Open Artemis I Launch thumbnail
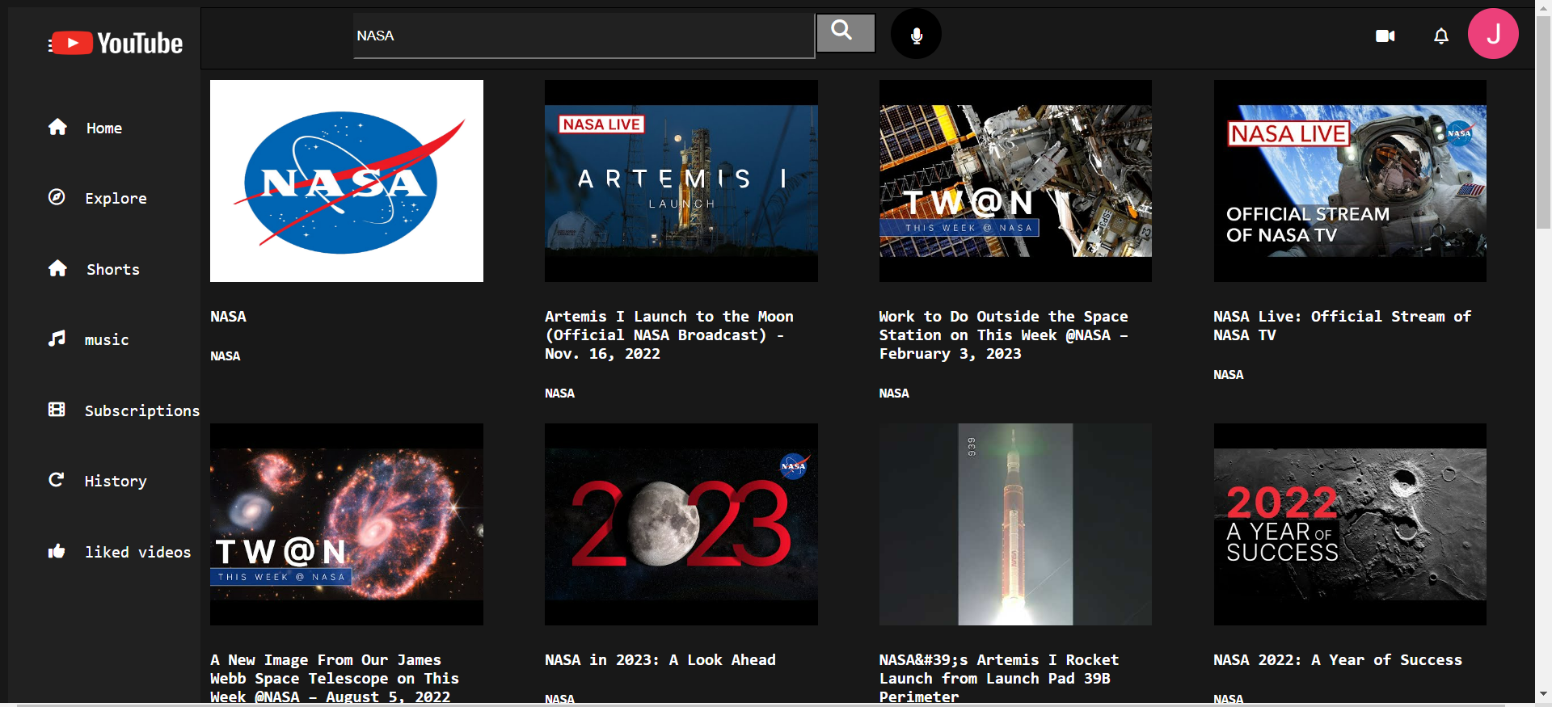Image resolution: width=1552 pixels, height=707 pixels. tap(681, 181)
